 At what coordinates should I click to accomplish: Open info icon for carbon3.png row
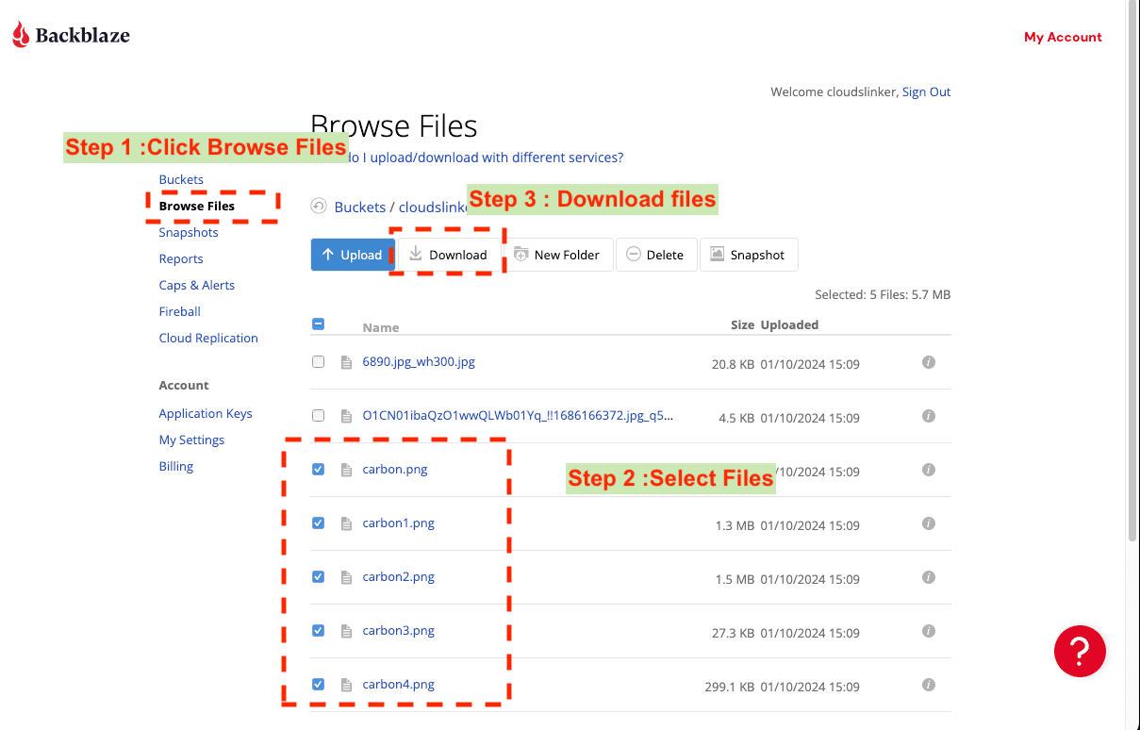pyautogui.click(x=929, y=631)
